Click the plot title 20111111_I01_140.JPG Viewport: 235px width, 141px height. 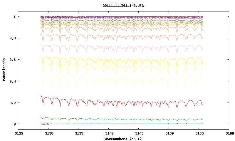(123, 6)
